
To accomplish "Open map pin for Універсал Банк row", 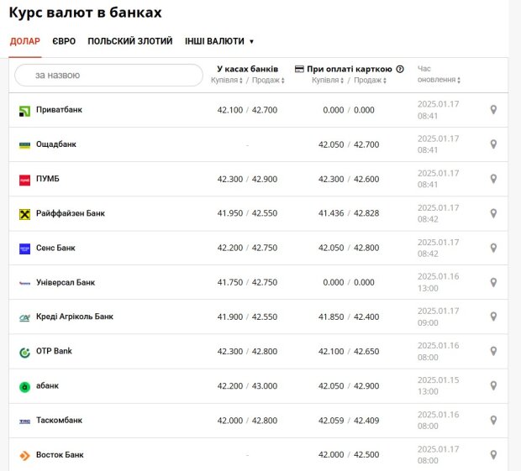I will point(493,282).
